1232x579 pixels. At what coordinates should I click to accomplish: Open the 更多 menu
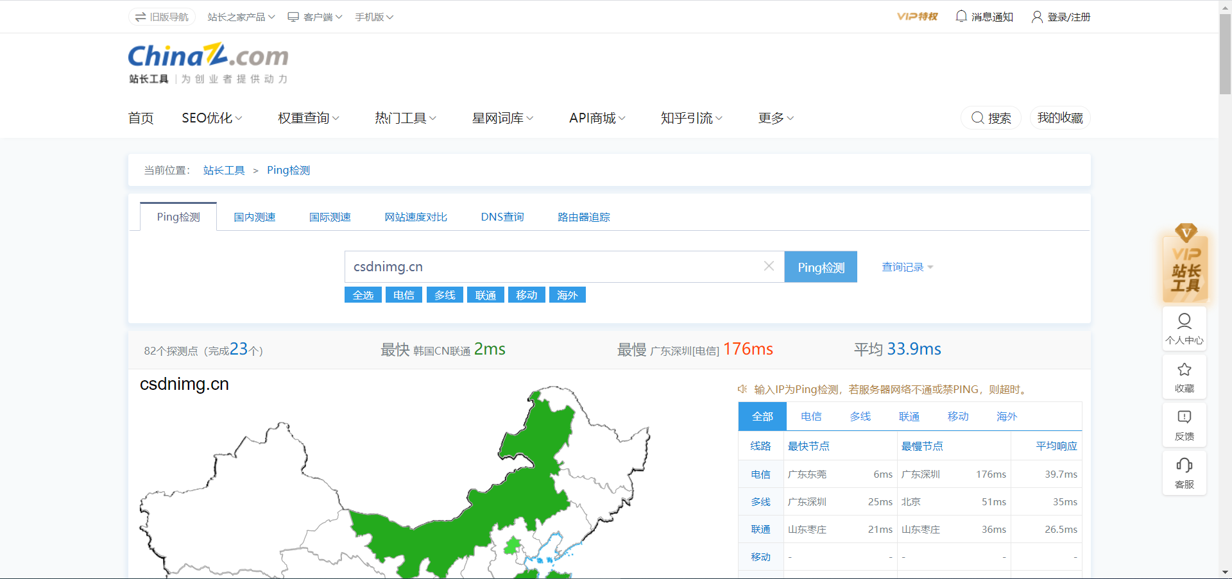coord(776,118)
